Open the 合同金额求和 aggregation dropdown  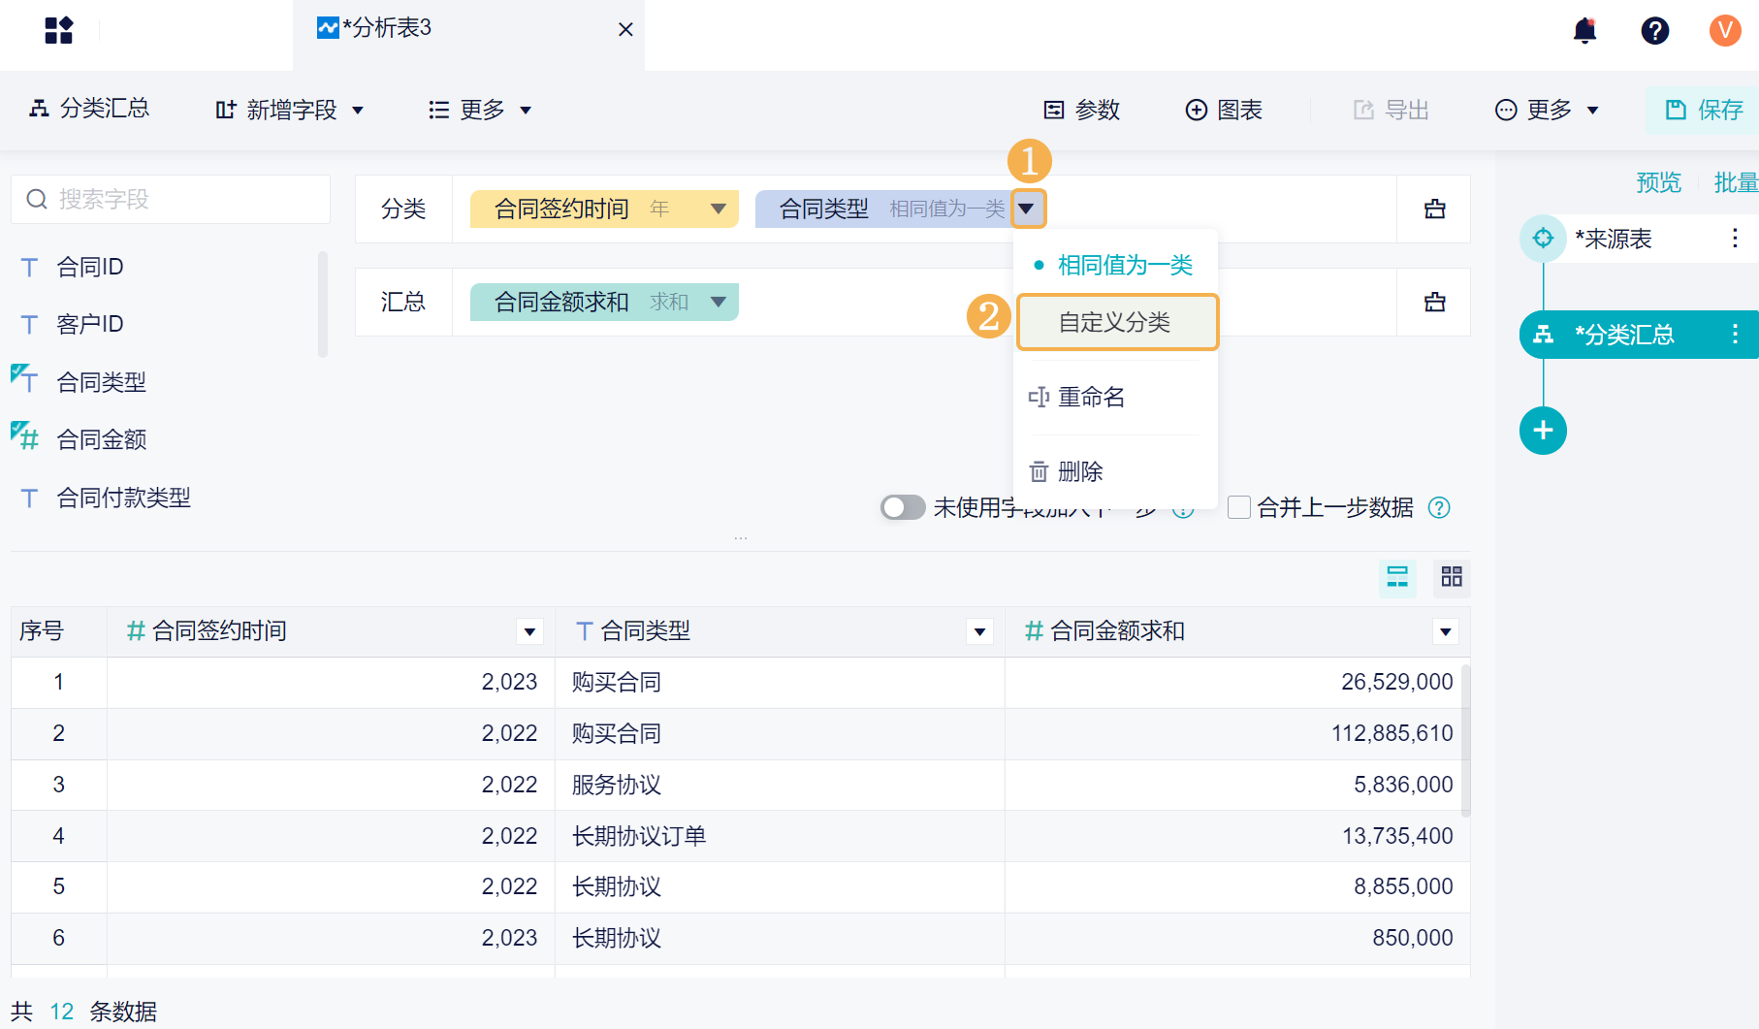click(719, 302)
